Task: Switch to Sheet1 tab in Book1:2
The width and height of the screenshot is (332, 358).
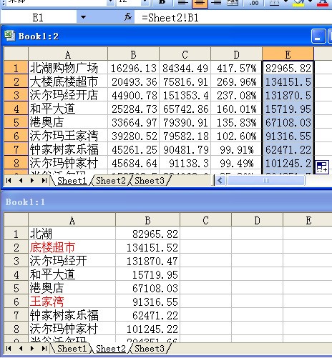Action: pos(72,181)
